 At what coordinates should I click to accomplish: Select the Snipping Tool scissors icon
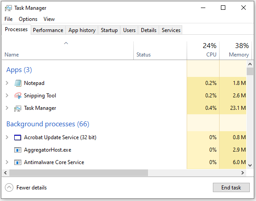click(x=18, y=96)
